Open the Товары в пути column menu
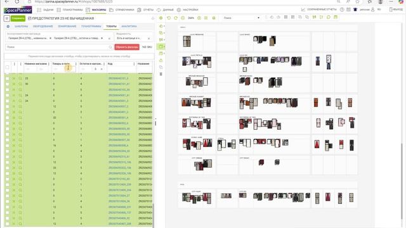Image resolution: width=406 pixels, height=228 pixels. pos(76,64)
